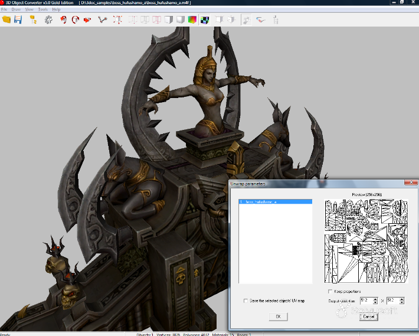Save the model with the floppy disk icon
Image resolution: width=419 pixels, height=336 pixels.
coord(18,19)
